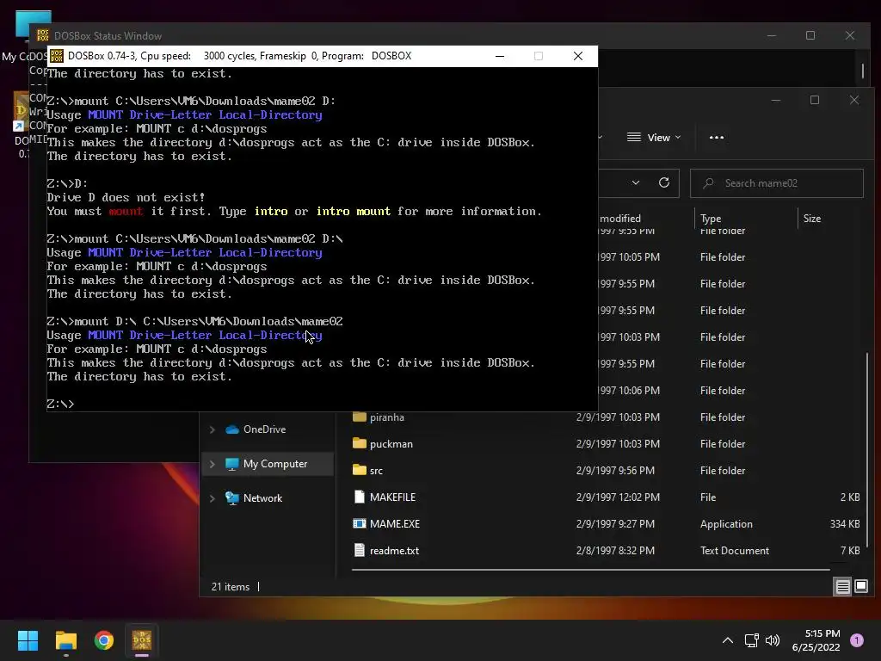Minimize the DOSBox 0.74-3 window
Image resolution: width=881 pixels, height=661 pixels.
[x=500, y=56]
